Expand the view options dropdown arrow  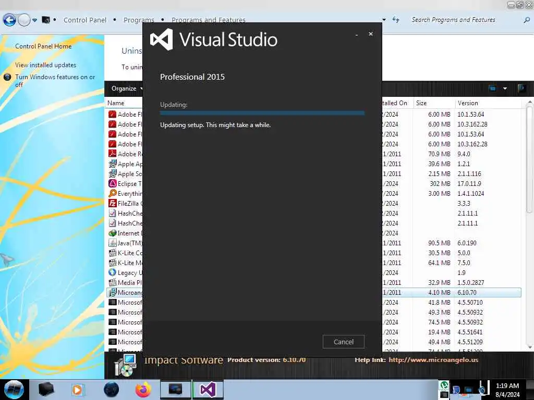click(x=505, y=89)
